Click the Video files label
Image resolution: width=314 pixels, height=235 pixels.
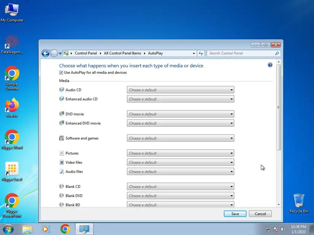[x=74, y=162]
